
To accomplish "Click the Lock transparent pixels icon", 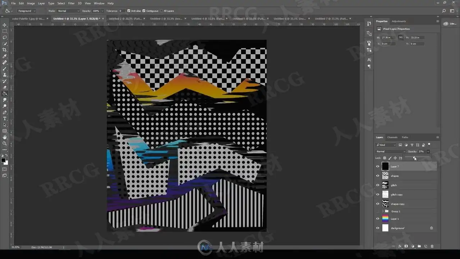I will point(385,158).
